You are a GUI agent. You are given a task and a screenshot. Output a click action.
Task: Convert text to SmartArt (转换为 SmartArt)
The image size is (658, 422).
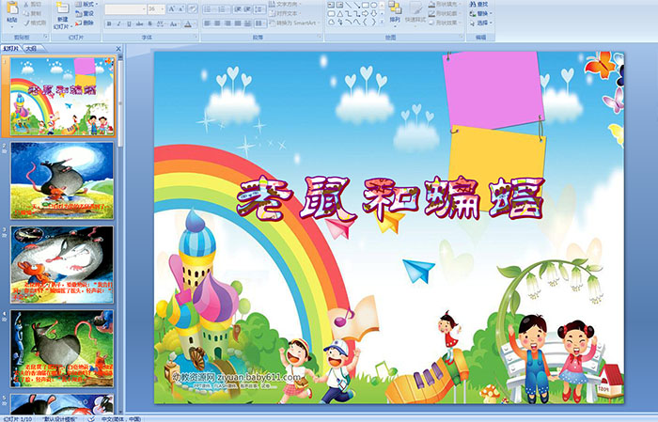coord(293,23)
